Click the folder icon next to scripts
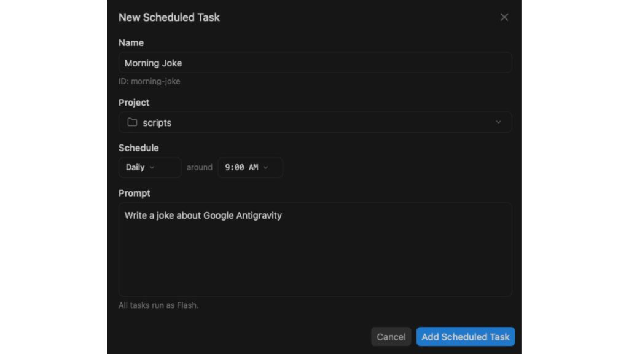 pos(132,122)
